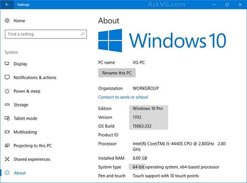Click OS Build value 15063.332
Viewport: 247px width, 183px height.
tap(142, 126)
